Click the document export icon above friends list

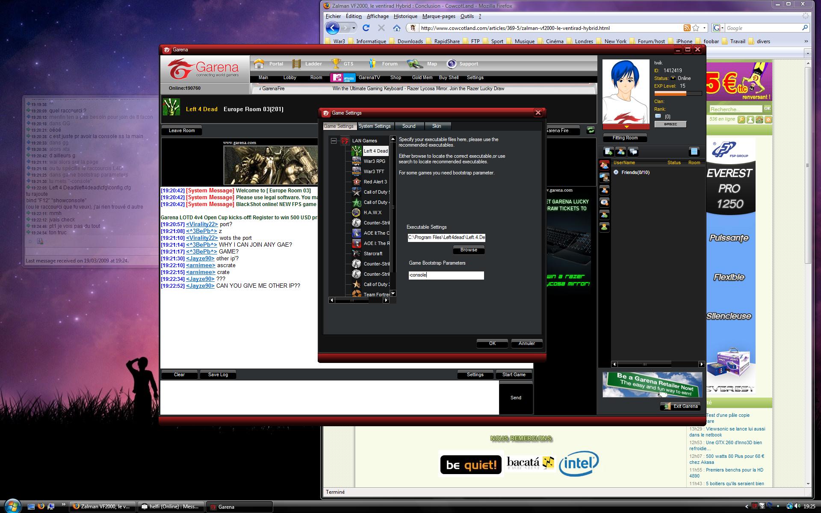coord(608,151)
